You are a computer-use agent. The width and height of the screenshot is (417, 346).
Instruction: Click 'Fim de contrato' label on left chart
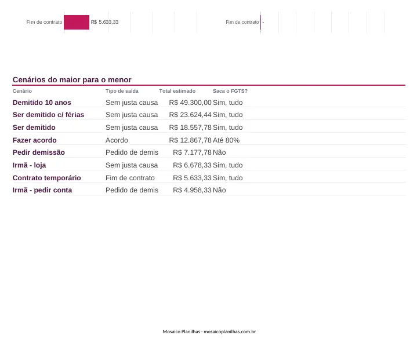pyautogui.click(x=44, y=22)
